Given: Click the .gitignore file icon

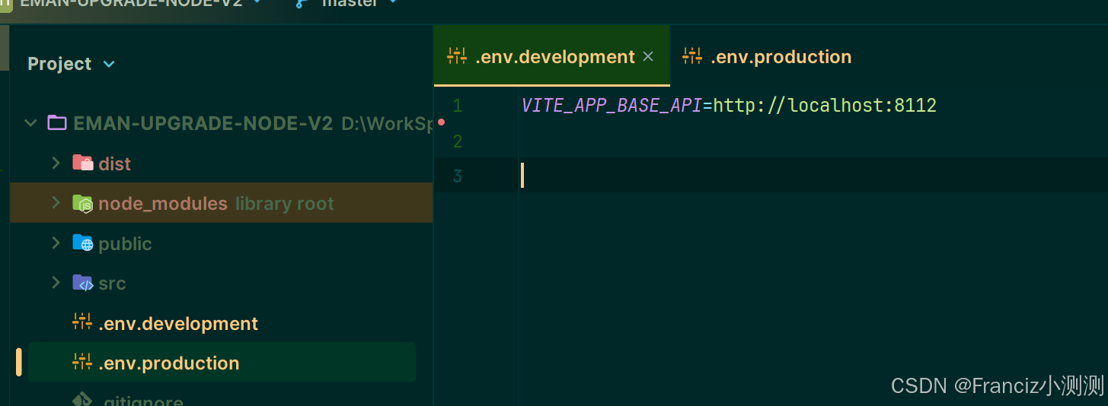Looking at the screenshot, I should [82, 400].
